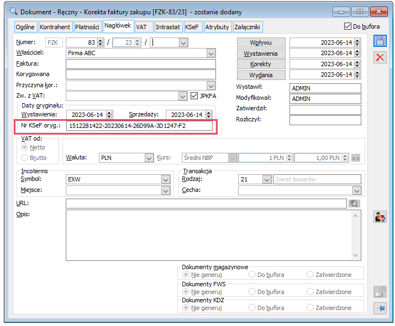Select the Brutto radio button
395x326 pixels.
24,158
